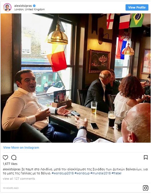Expand view all 127 comments
159x194 pixels.
pyautogui.click(x=19, y=179)
